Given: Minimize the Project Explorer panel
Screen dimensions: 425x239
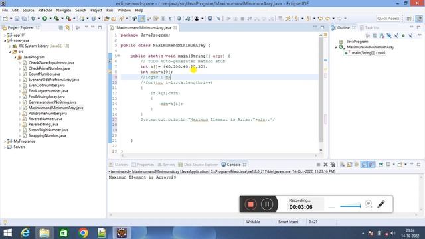Looking at the screenshot, I should pos(93,27).
